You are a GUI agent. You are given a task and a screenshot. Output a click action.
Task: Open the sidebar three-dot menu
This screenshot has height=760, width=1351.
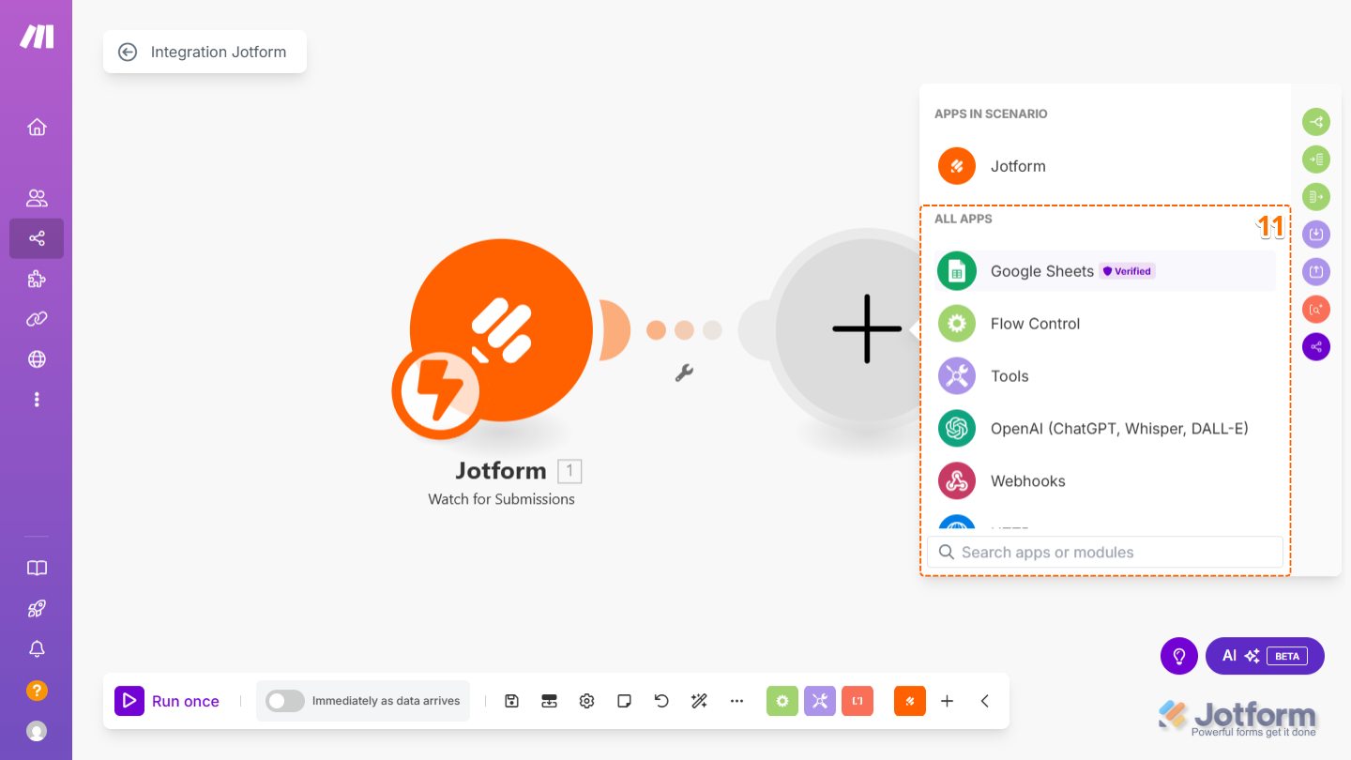point(37,399)
